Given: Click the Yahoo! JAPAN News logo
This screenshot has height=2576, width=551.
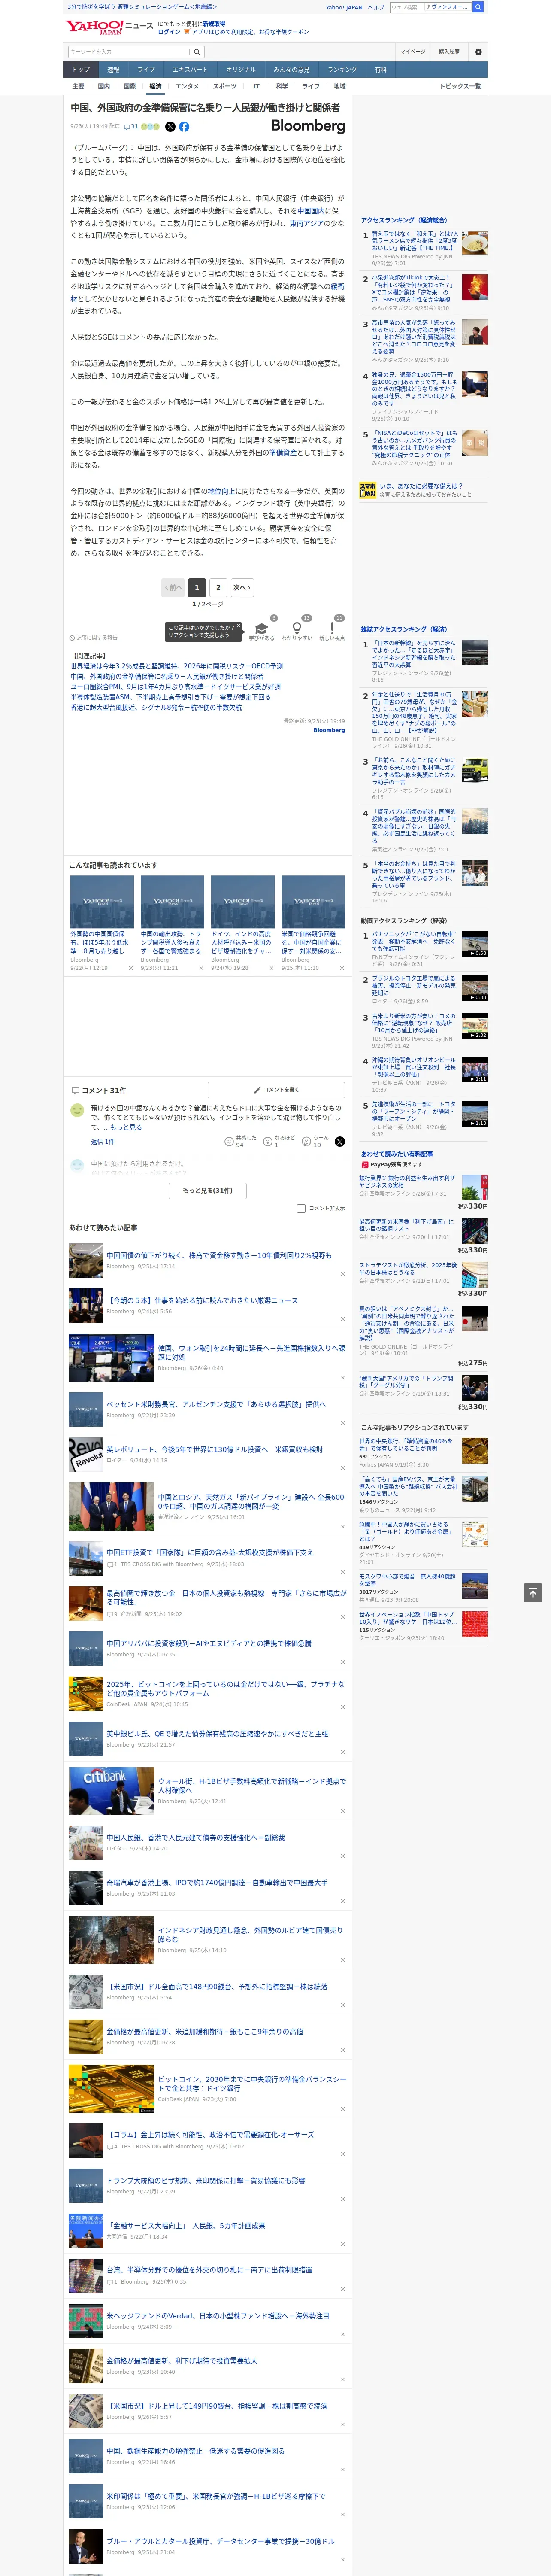Looking at the screenshot, I should [110, 27].
